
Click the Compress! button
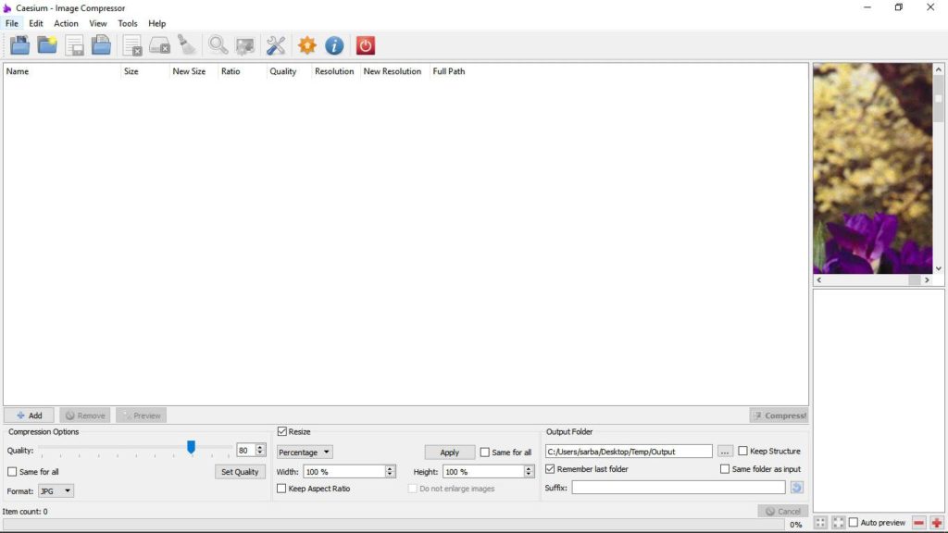779,415
